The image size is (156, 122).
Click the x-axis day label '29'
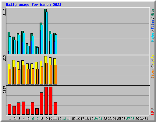137,119
